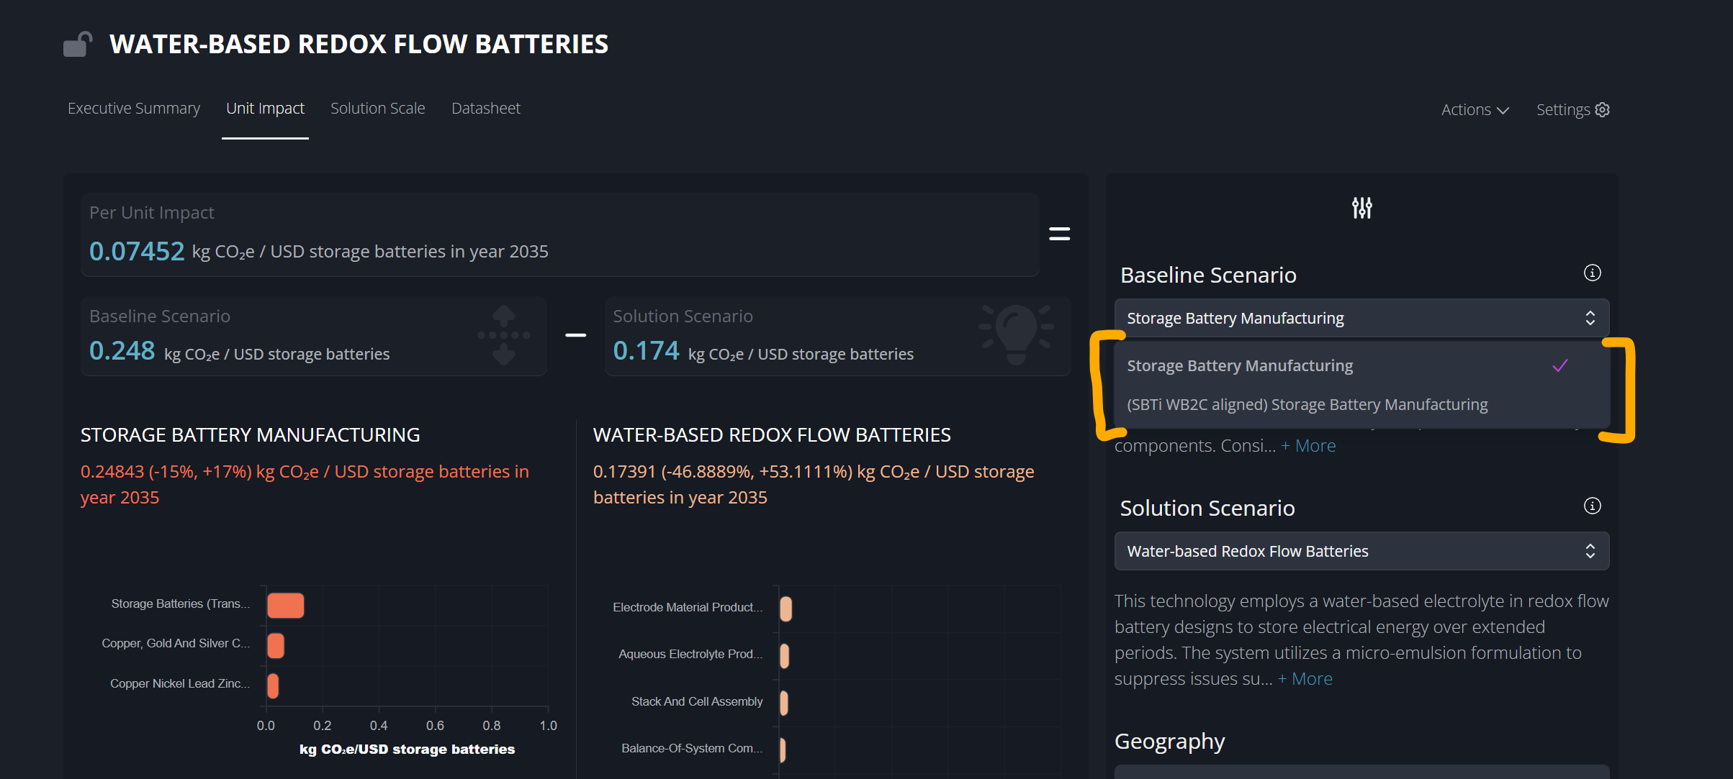The height and width of the screenshot is (779, 1733).
Task: Click the Stack And Cell Assembly axis label
Action: 697,702
